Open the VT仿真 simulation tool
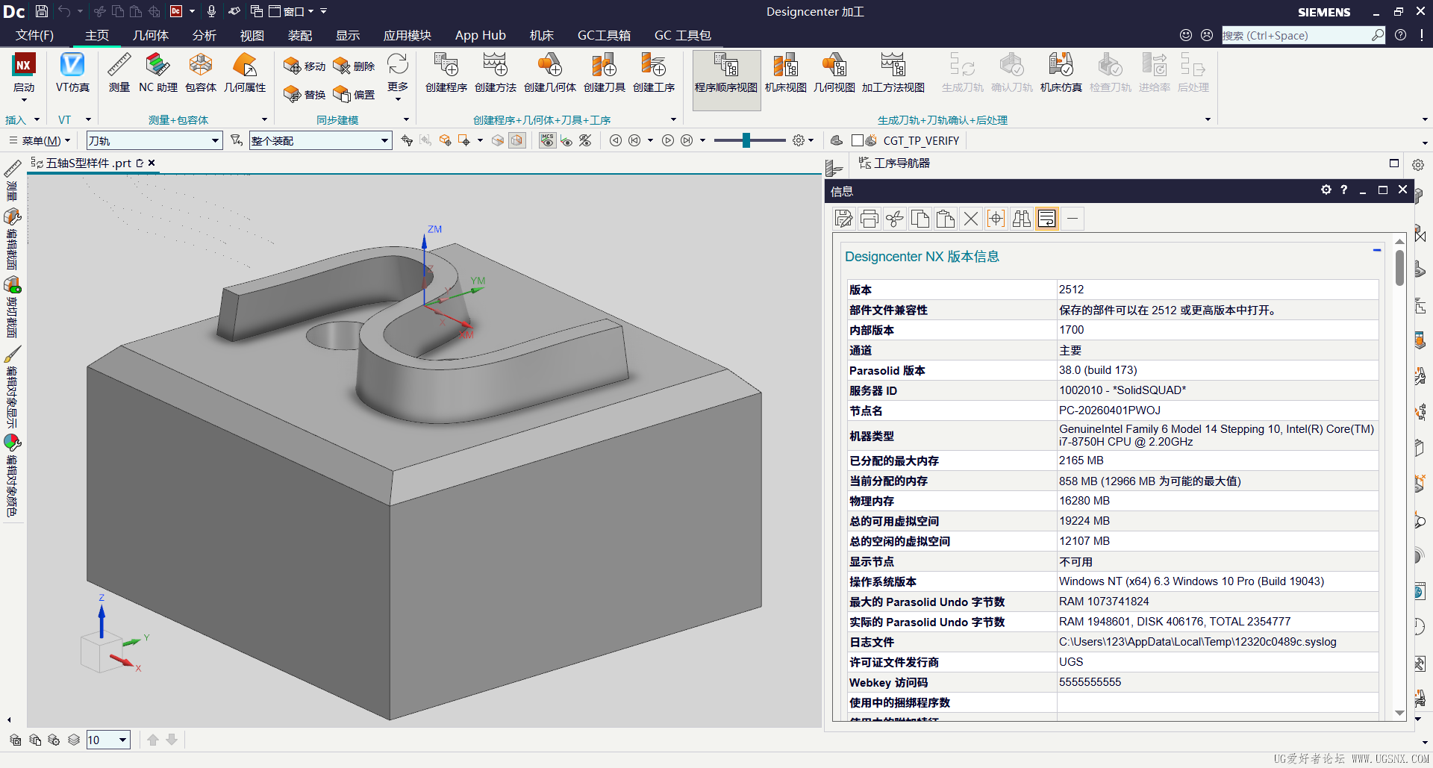 coord(72,73)
